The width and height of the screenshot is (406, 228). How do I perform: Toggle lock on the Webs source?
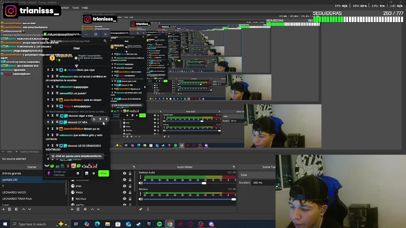tap(130, 192)
